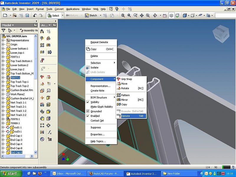This screenshot has height=177, width=236.
Task: Click the New file icon in toolbar
Action: click(x=5, y=15)
